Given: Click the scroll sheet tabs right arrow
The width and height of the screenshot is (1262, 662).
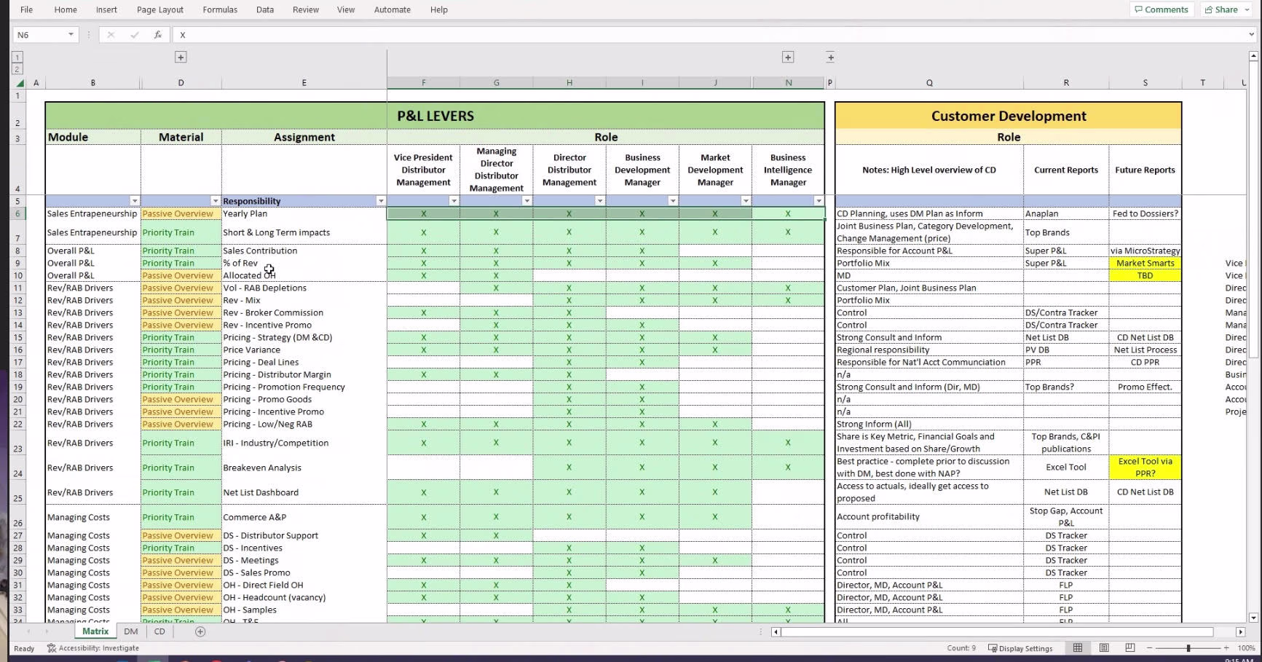Looking at the screenshot, I should click(x=48, y=631).
